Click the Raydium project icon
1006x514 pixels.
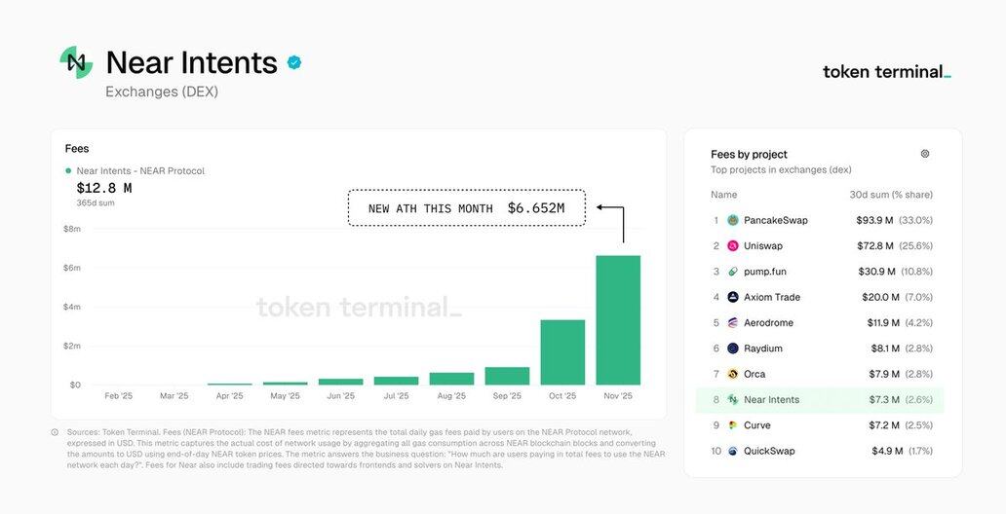tap(733, 349)
